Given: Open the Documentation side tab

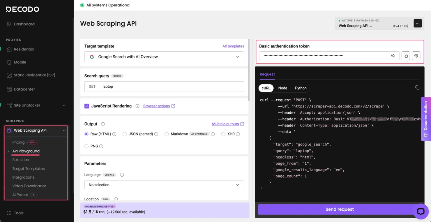Looking at the screenshot, I should (x=426, y=119).
